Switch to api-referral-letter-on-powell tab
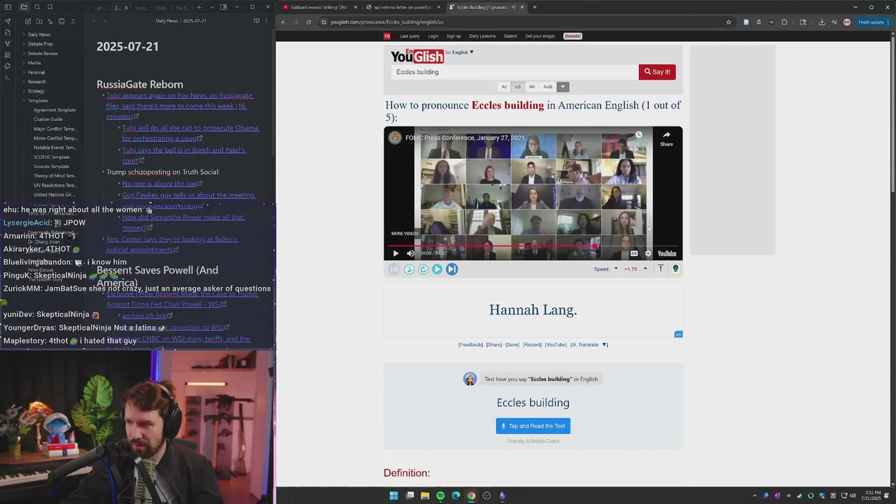The height and width of the screenshot is (504, 896). point(402,7)
